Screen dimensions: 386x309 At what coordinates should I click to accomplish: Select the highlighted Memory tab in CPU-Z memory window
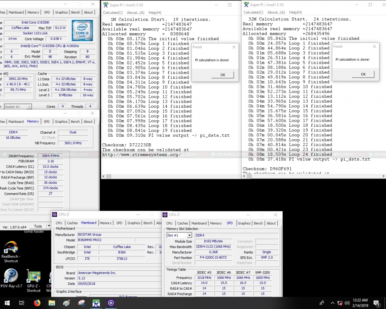pyautogui.click(x=33, y=121)
